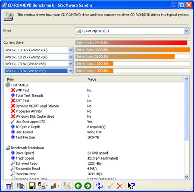Image resolution: width=194 pixels, height=192 pixels.
Task: Click the Video DVD value
Action: 95,132
